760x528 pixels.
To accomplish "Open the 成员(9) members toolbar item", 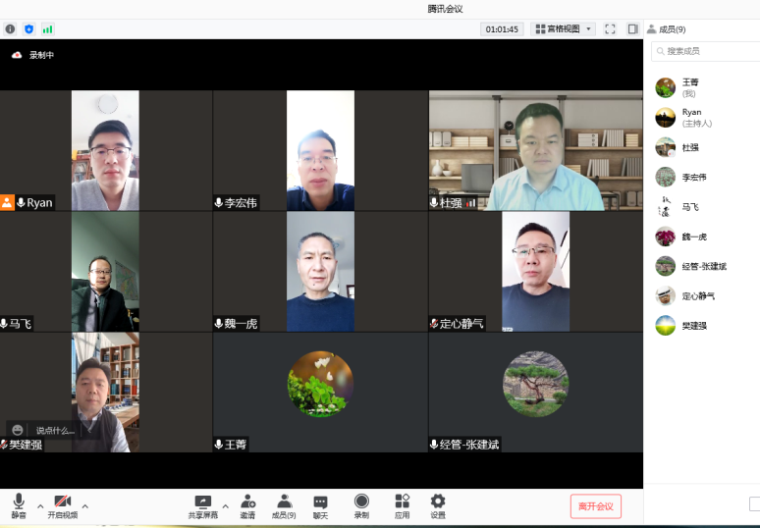I will (284, 504).
